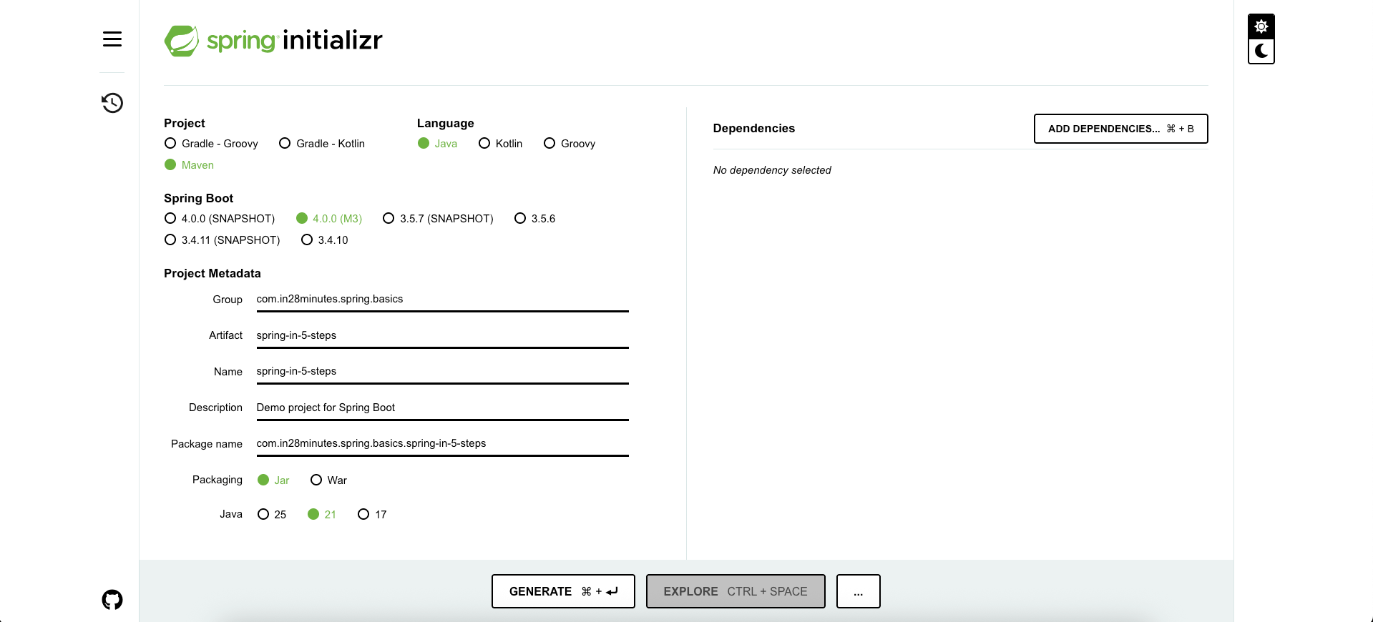Click the 'Spring Boot' heading
This screenshot has height=622, width=1373.
[x=199, y=199]
